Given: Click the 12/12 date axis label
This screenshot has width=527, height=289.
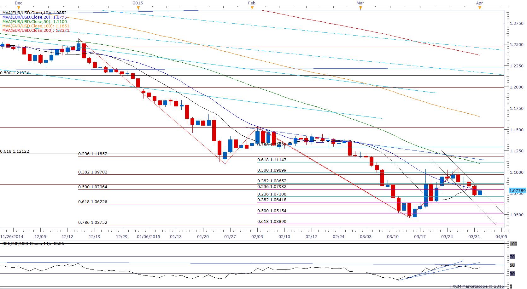Looking at the screenshot, I should (x=67, y=236).
